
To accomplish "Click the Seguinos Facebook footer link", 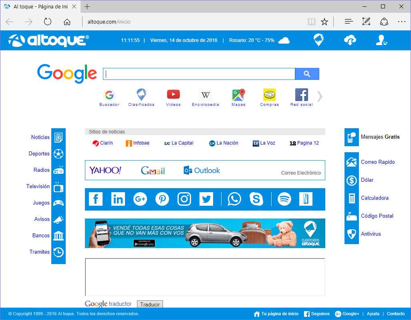I will [x=317, y=314].
